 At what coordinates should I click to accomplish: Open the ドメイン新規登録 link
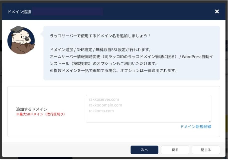[195, 126]
